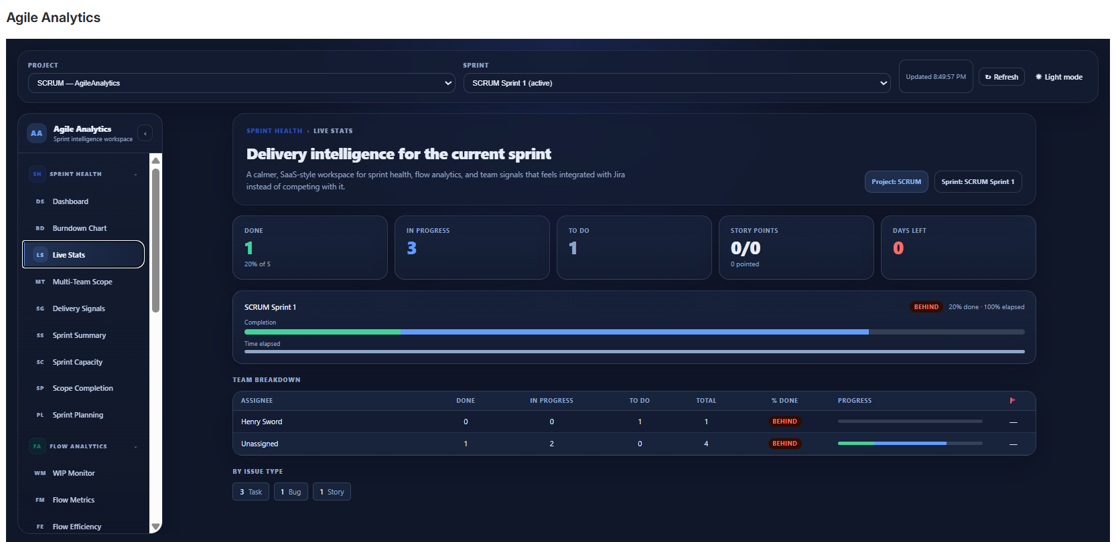This screenshot has width=1118, height=542.
Task: Click the Sprint Health breadcrumb link
Action: pyautogui.click(x=274, y=131)
